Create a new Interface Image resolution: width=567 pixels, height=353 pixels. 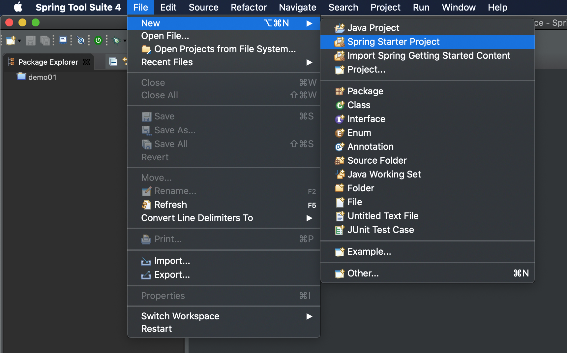pyautogui.click(x=428, y=119)
